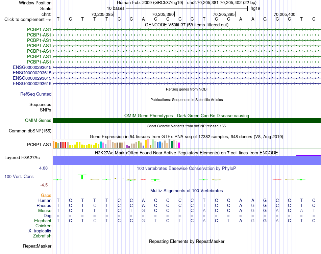Select the Rhesus alignment row label
The width and height of the screenshot is (321, 254).
click(44, 205)
